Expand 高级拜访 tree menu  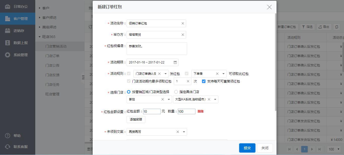pos(40,27)
